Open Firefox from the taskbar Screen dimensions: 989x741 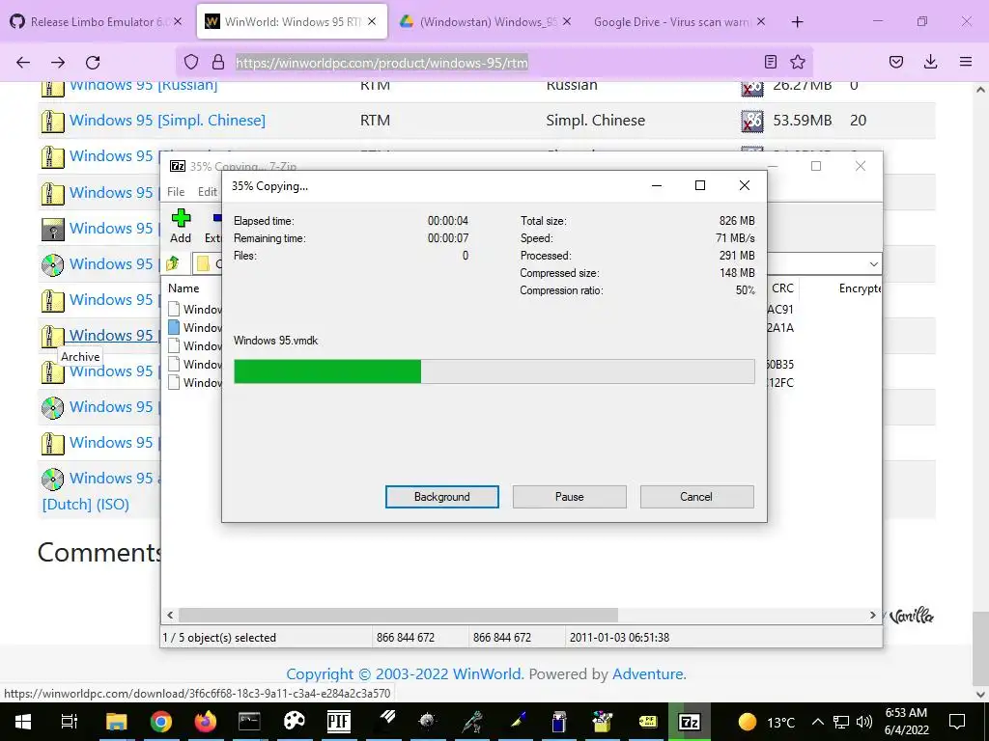[x=205, y=722]
